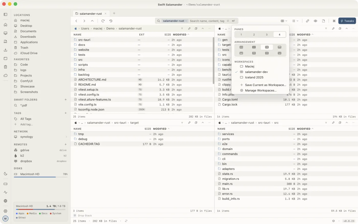Open the activity monitor pulse icon
The image size is (358, 224).
(x=5, y=192)
